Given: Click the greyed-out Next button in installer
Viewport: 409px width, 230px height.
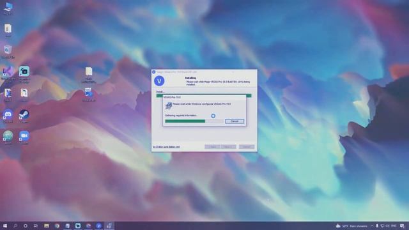Looking at the screenshot, I should [228, 147].
